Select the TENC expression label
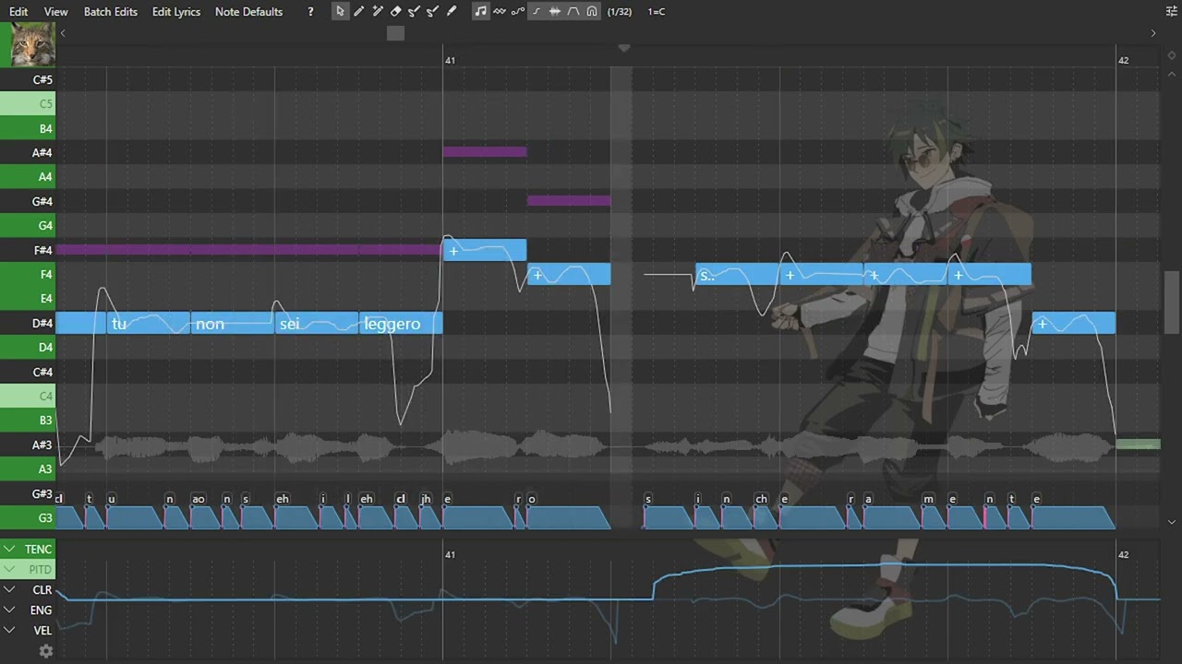 click(x=38, y=549)
